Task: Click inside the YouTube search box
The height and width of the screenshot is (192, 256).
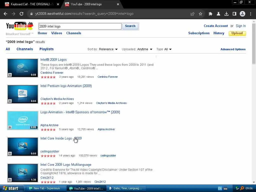Action: pos(80,26)
